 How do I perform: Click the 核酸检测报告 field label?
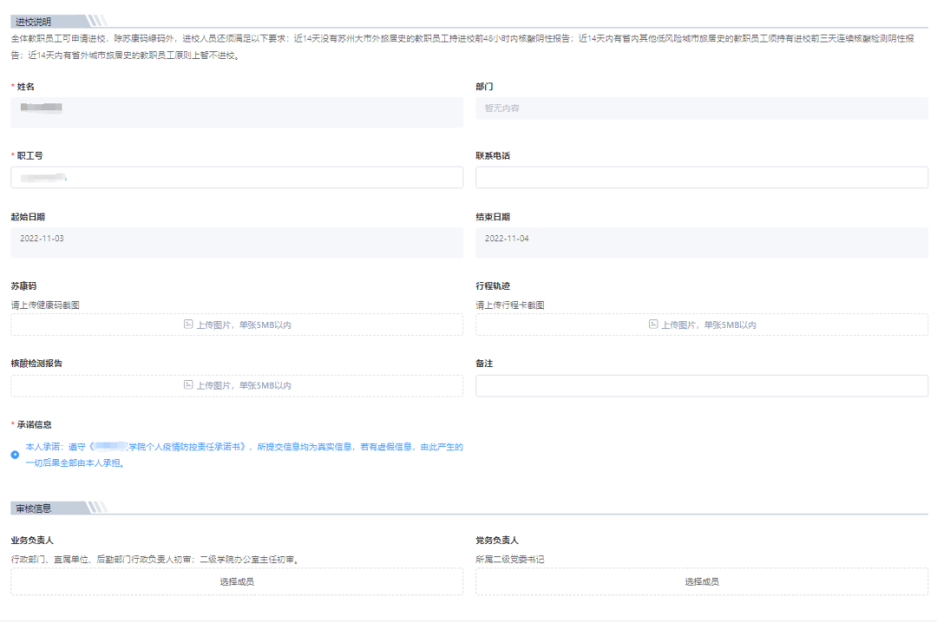(x=36, y=363)
